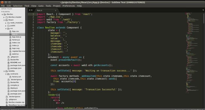
Task: Click the node_modules folder icon
Action: pyautogui.click(x=9, y=23)
